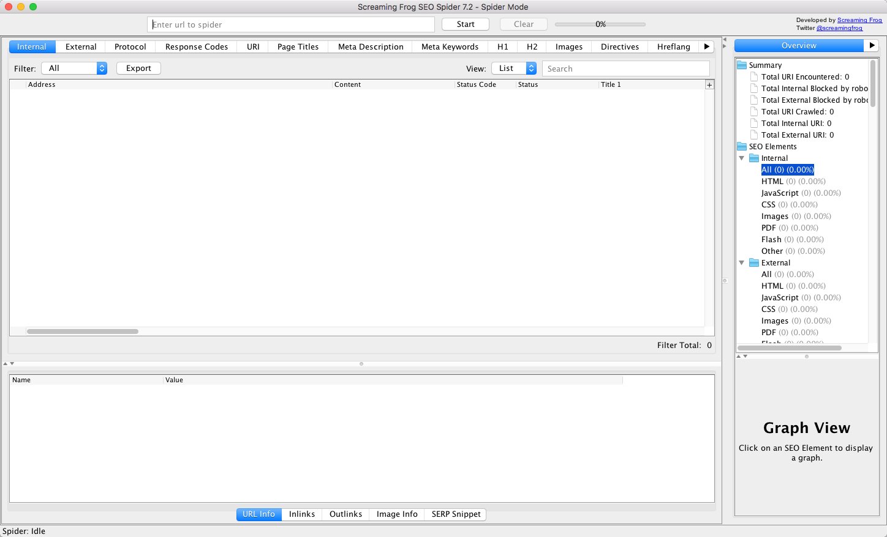Viewport: 887px width, 537px height.
Task: Click the External folder icon
Action: pos(754,263)
